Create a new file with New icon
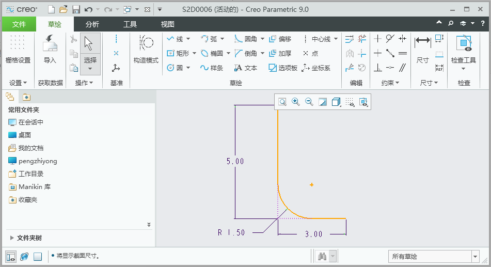491x267 pixels. coord(51,9)
